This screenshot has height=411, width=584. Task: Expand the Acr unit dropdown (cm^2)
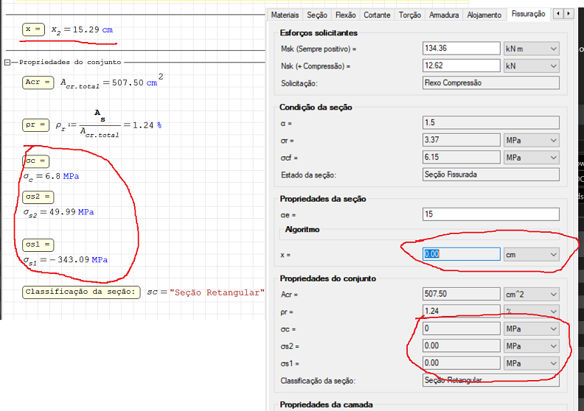pyautogui.click(x=531, y=294)
